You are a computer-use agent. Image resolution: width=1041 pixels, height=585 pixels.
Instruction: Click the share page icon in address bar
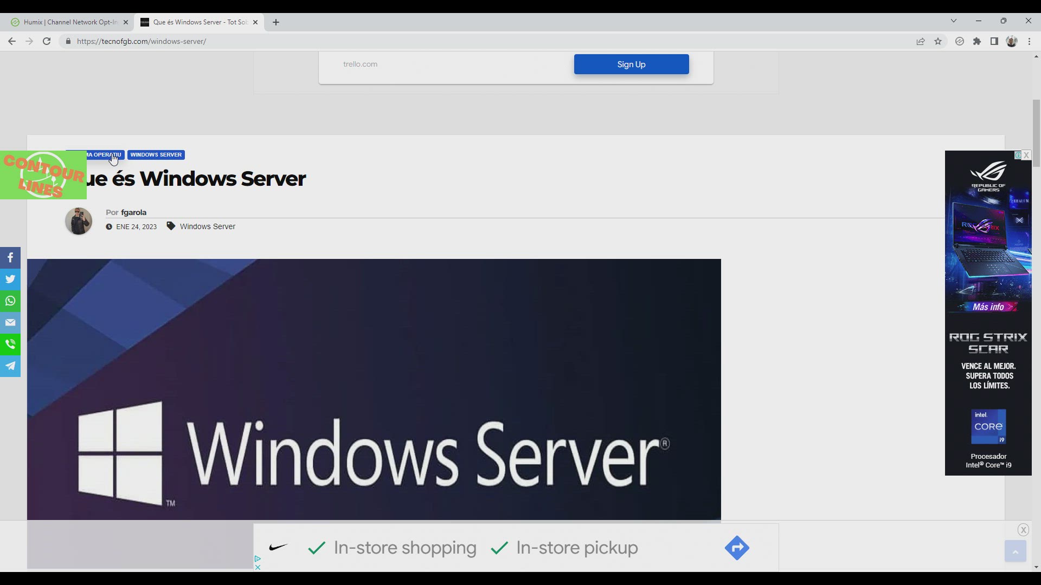(921, 41)
